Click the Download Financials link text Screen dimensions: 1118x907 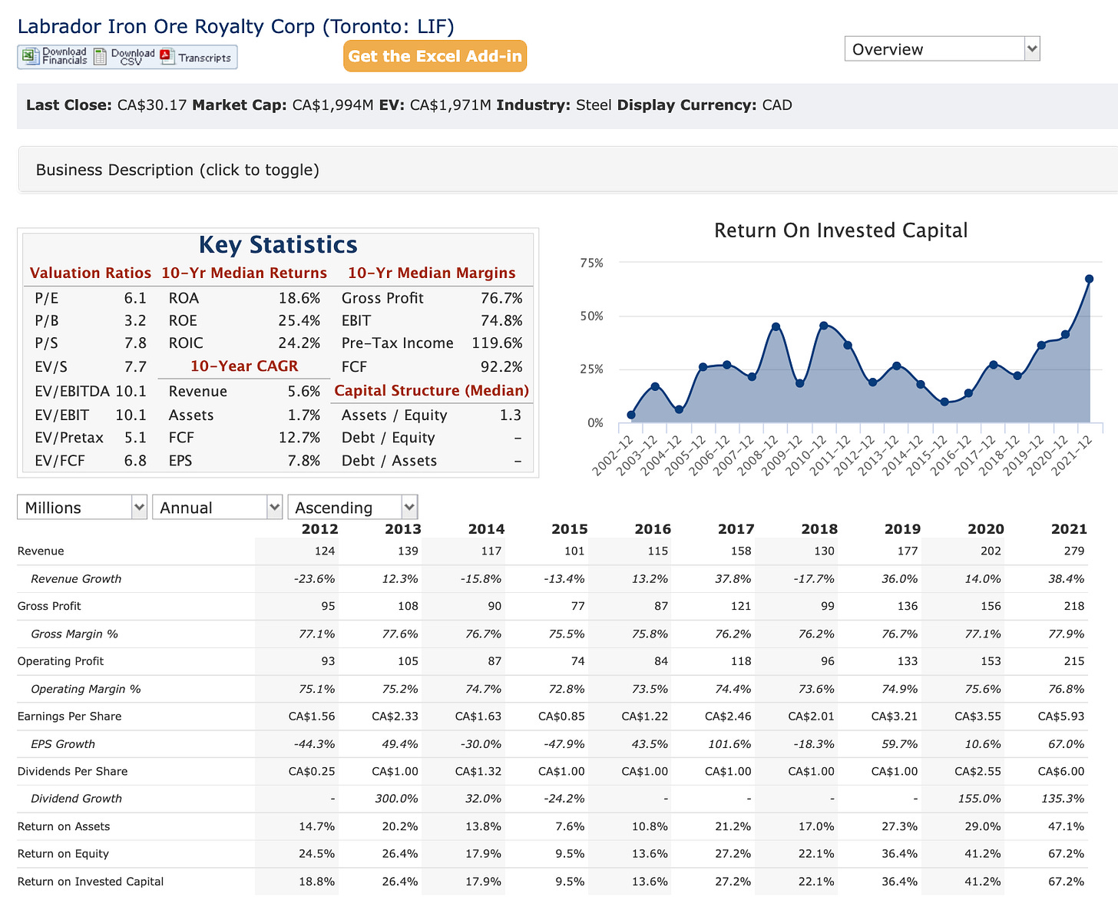64,56
